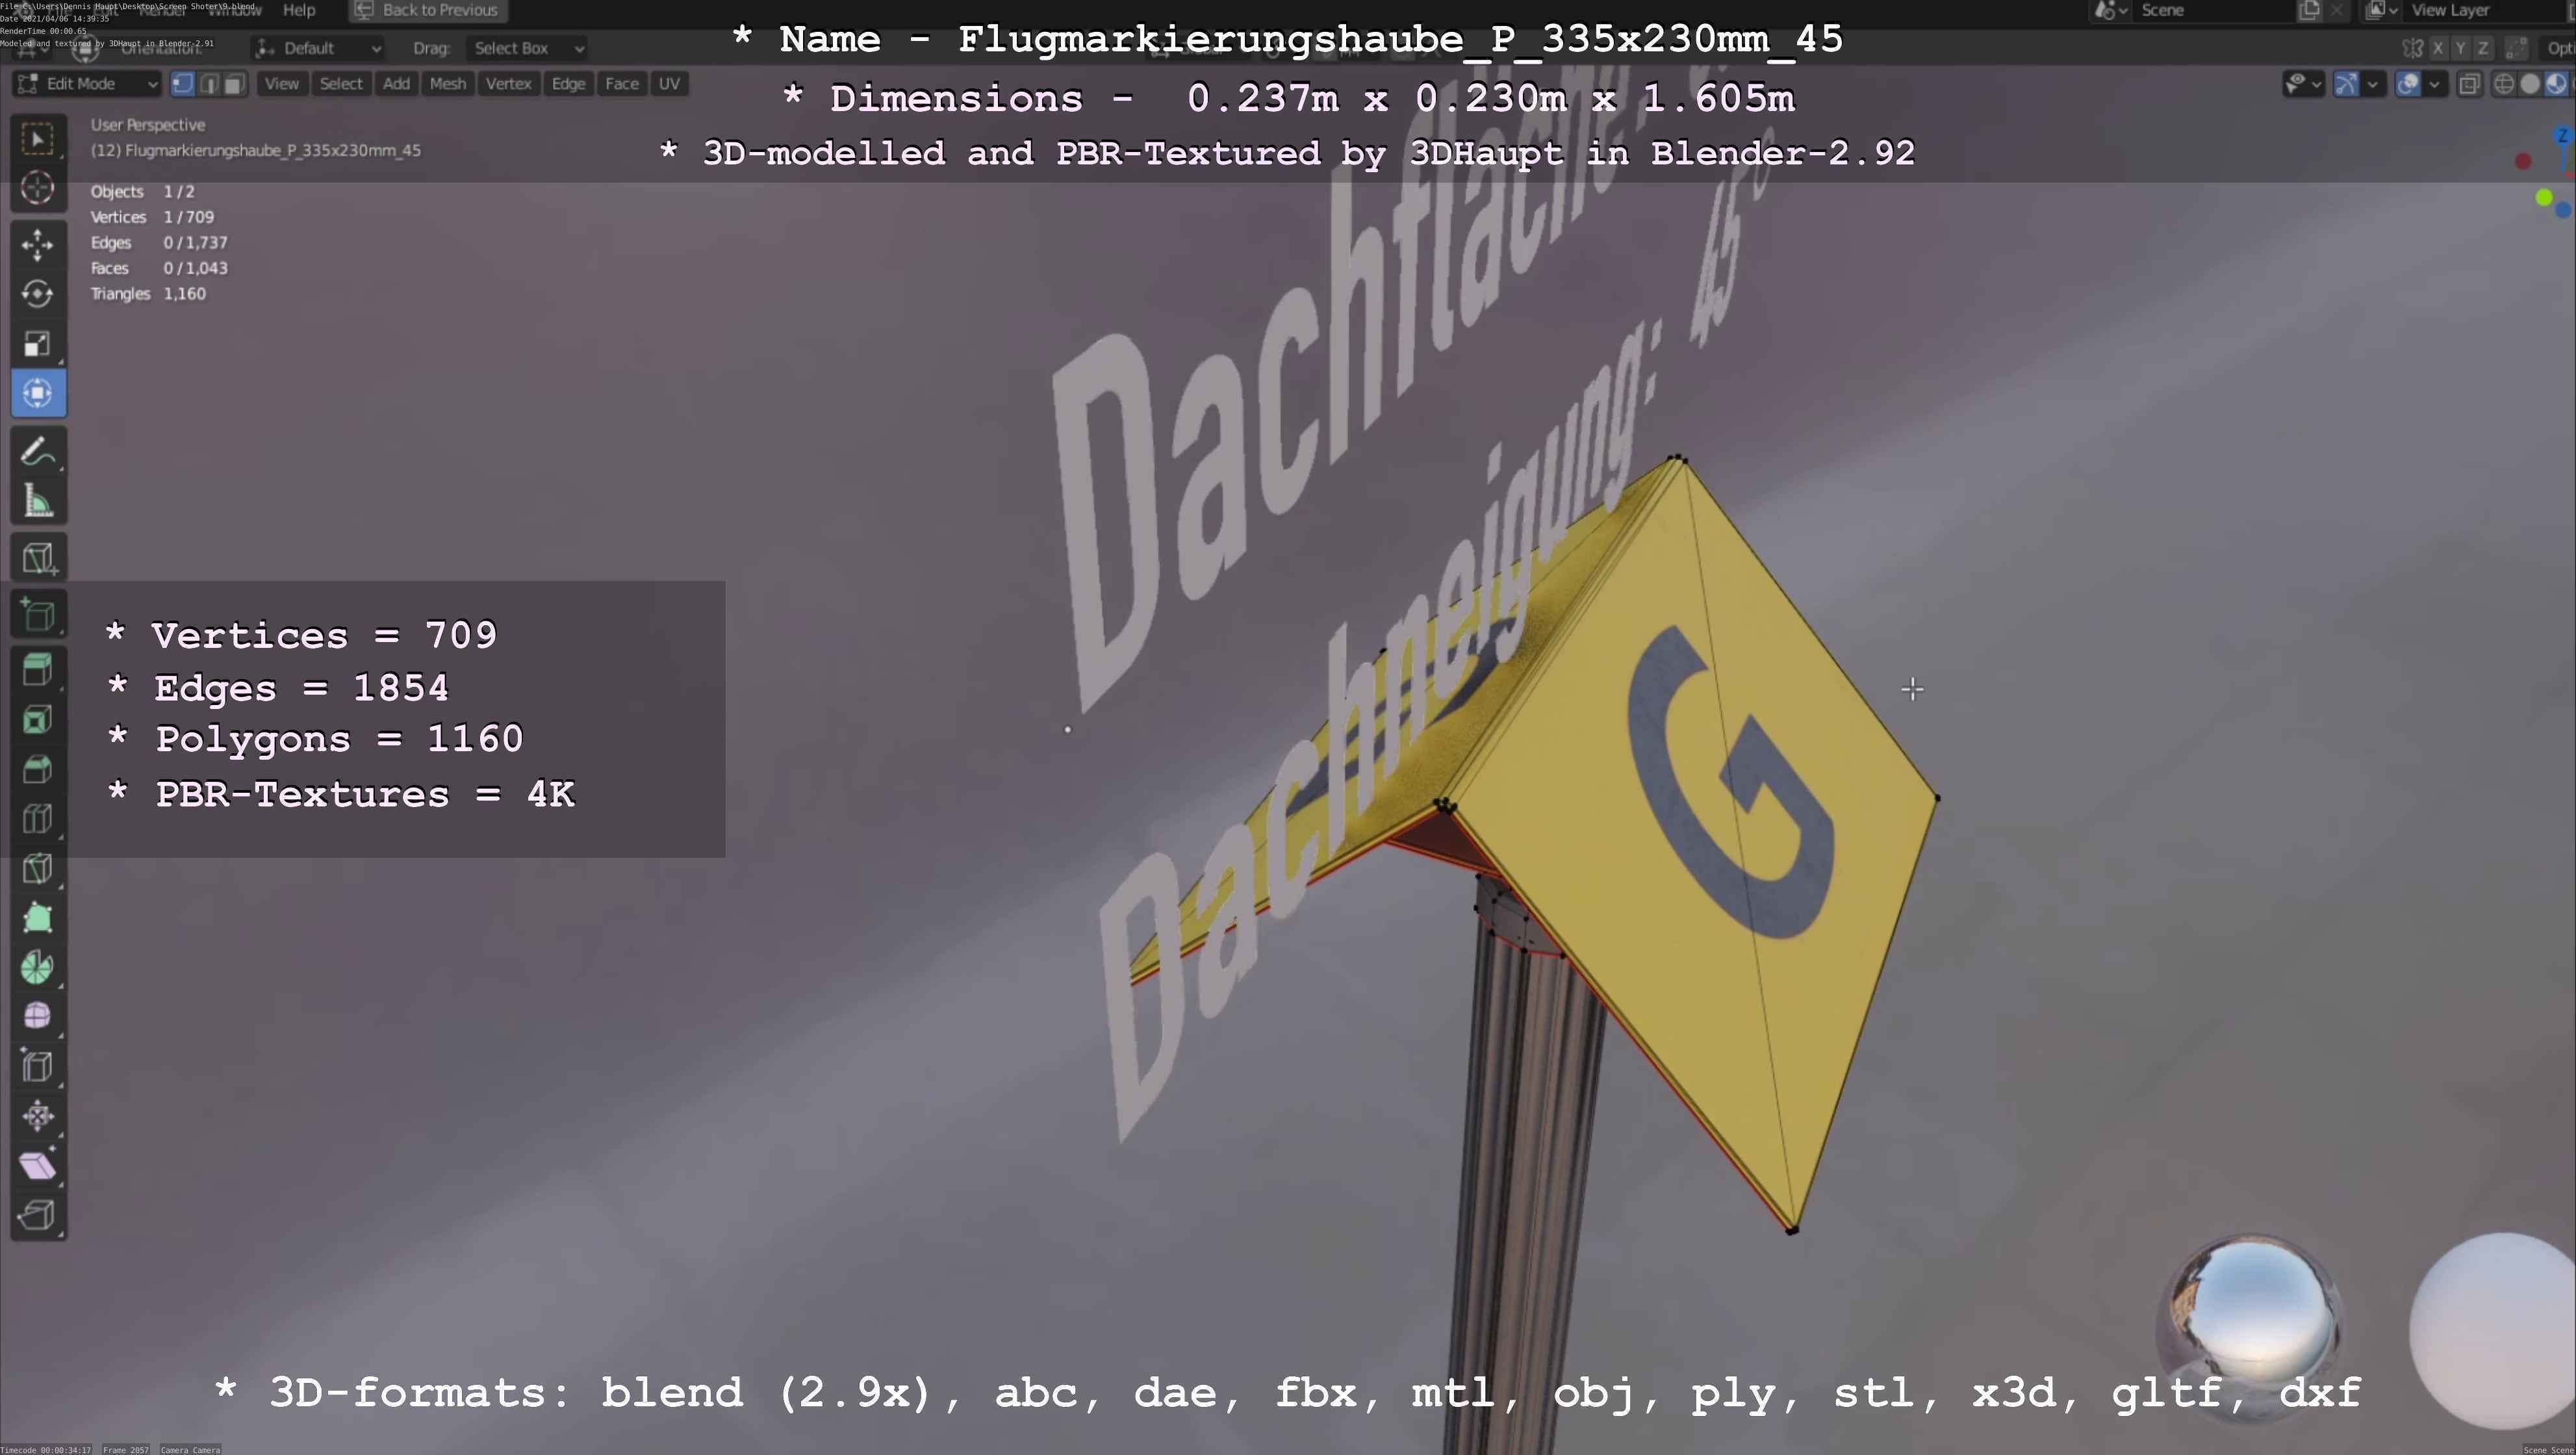Toggle X-Ray view in header
Image resolution: width=2576 pixels, height=1455 pixels.
pyautogui.click(x=2469, y=84)
